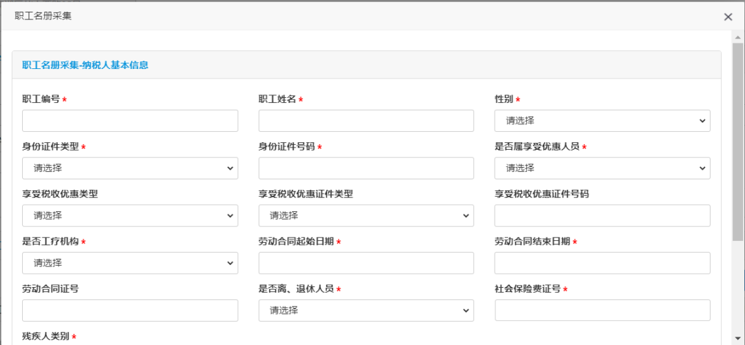Click the vertical scrollbar thumb

(x=738, y=142)
